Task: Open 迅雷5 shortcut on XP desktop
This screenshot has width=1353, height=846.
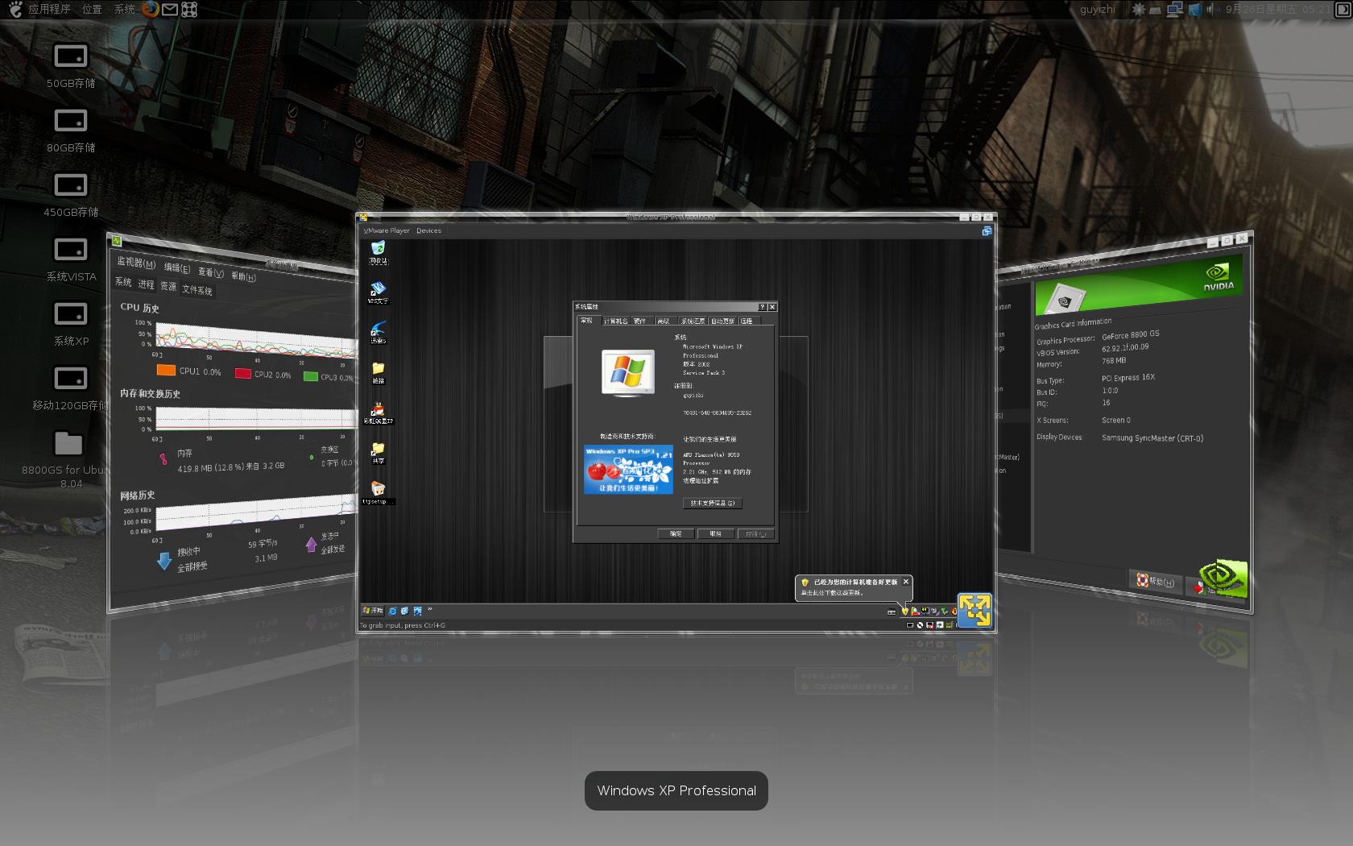Action: coord(378,332)
